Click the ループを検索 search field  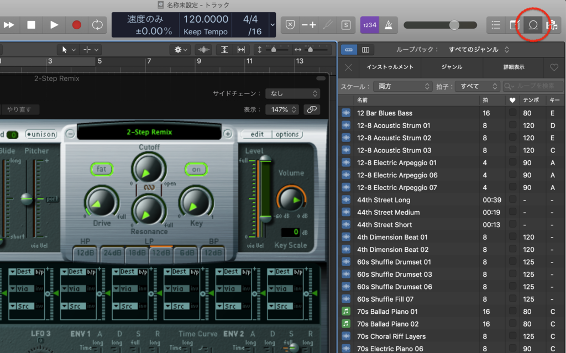[x=533, y=86]
